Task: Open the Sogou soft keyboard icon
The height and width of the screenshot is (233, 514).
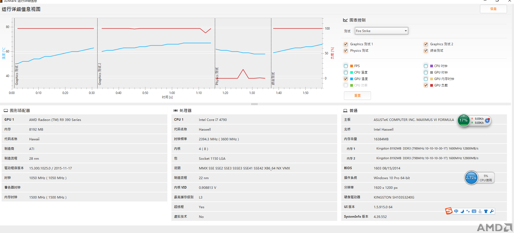Action: point(474,211)
